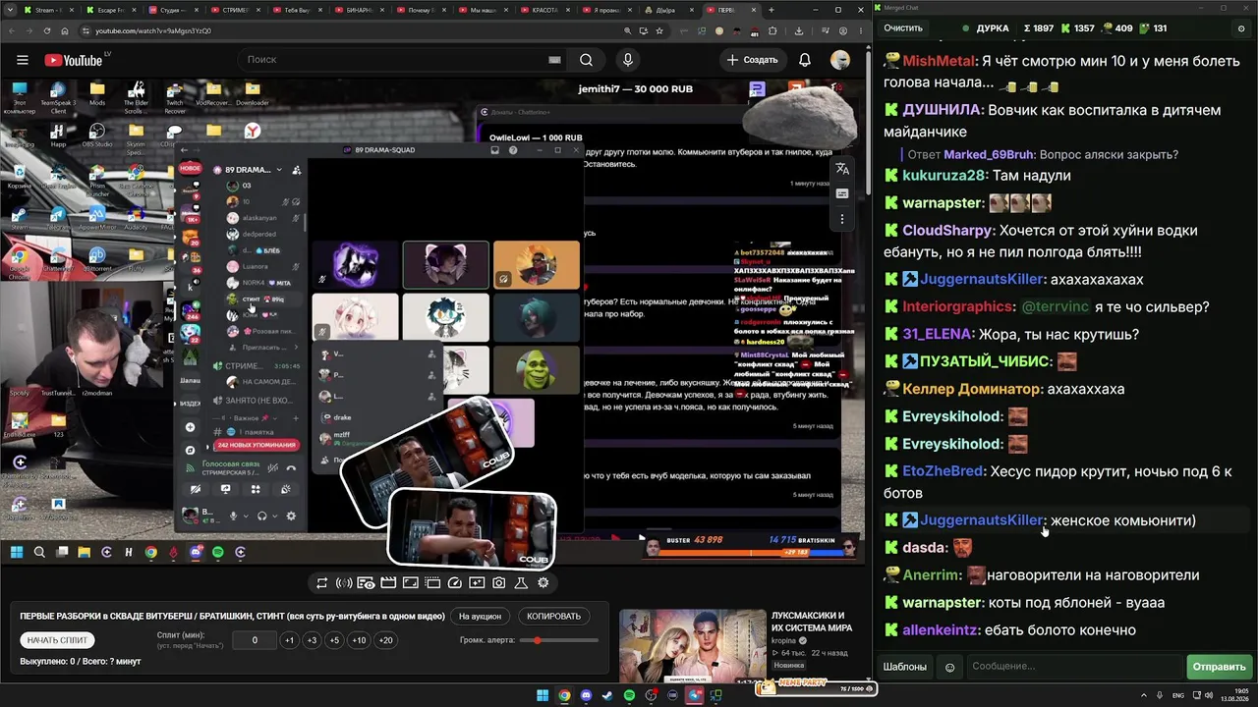Viewport: 1258px width, 707px height.
Task: Click the broadcast signal icon in video toolbar
Action: click(344, 583)
